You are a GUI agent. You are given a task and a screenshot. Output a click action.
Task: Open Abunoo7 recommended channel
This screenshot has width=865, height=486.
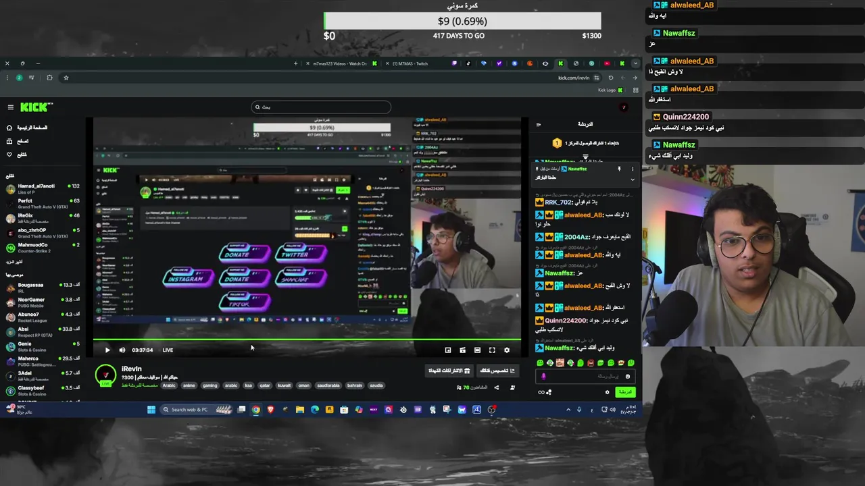point(43,317)
